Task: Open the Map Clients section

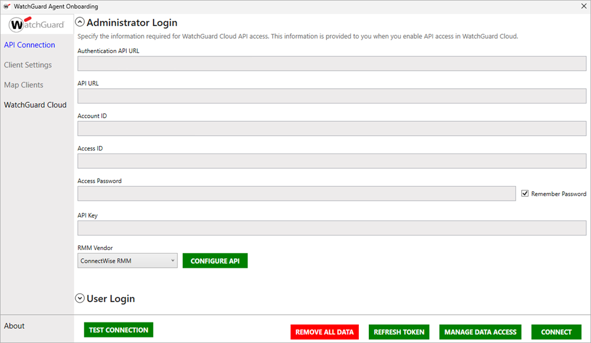Action: pos(24,85)
